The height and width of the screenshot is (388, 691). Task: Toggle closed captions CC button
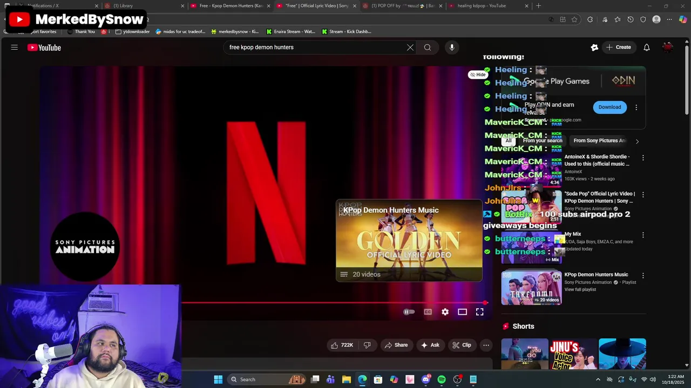click(428, 311)
